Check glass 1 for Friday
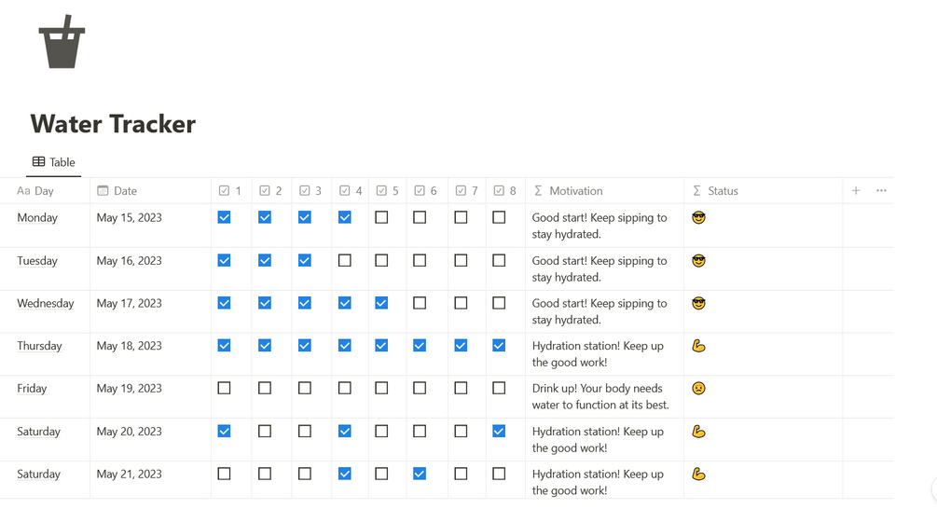This screenshot has height=509, width=937. [224, 388]
